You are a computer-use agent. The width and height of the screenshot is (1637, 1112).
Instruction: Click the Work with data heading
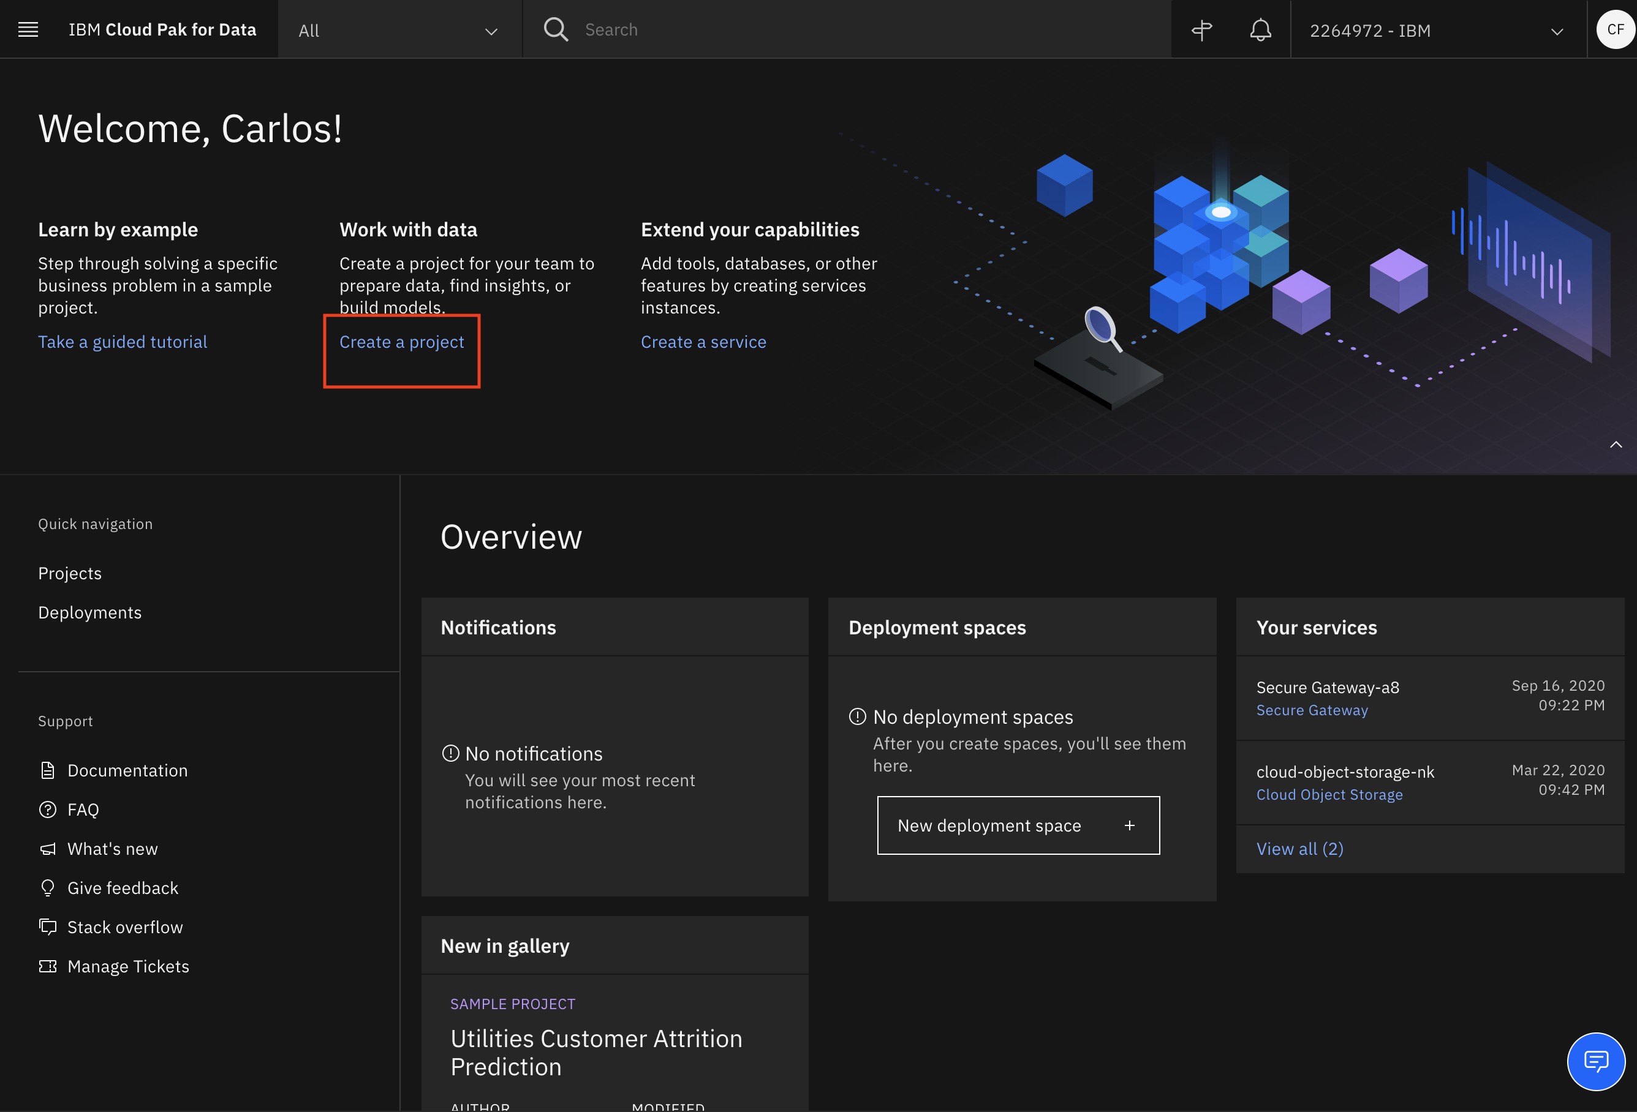tap(409, 230)
